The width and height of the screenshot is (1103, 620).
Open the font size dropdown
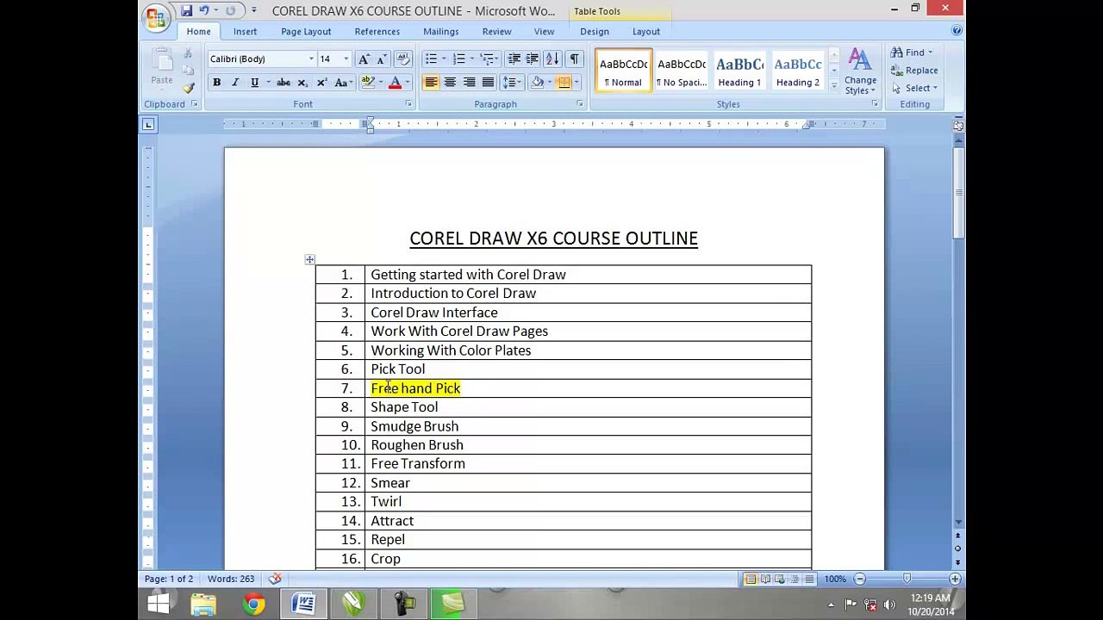[346, 59]
